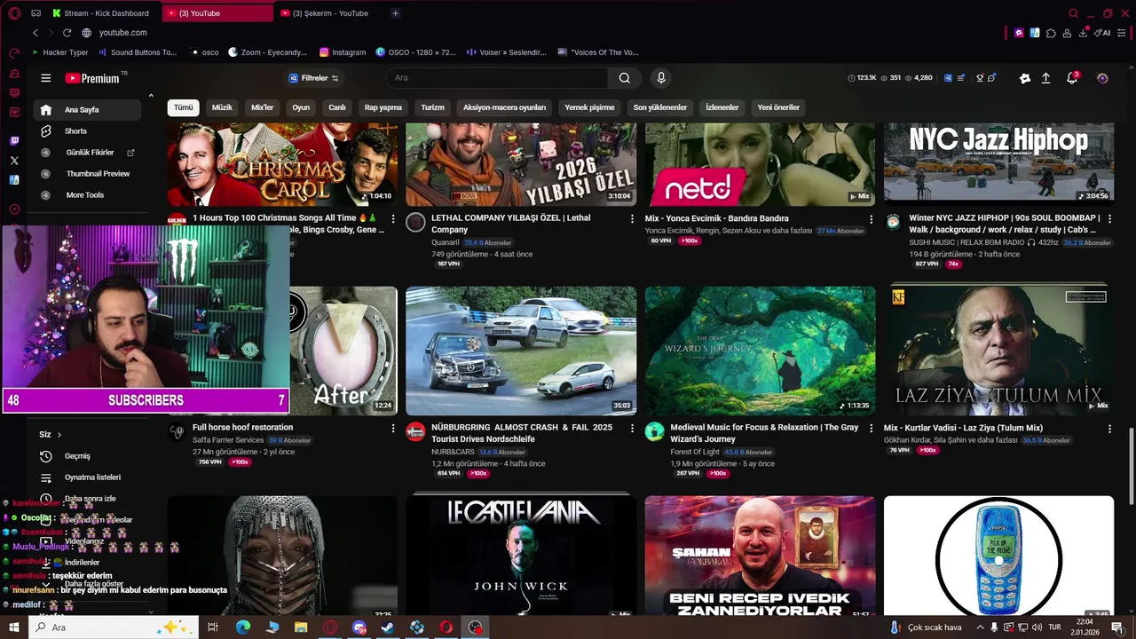Open Steam from the Windows taskbar
The width and height of the screenshot is (1136, 639).
pyautogui.click(x=388, y=627)
